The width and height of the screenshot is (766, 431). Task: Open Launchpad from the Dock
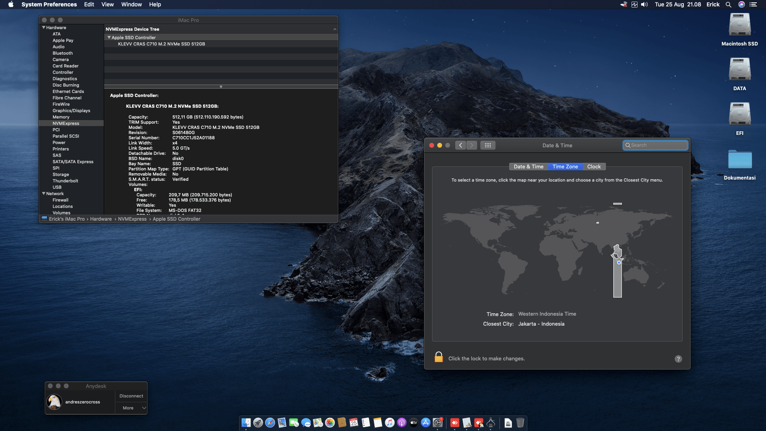pyautogui.click(x=258, y=423)
